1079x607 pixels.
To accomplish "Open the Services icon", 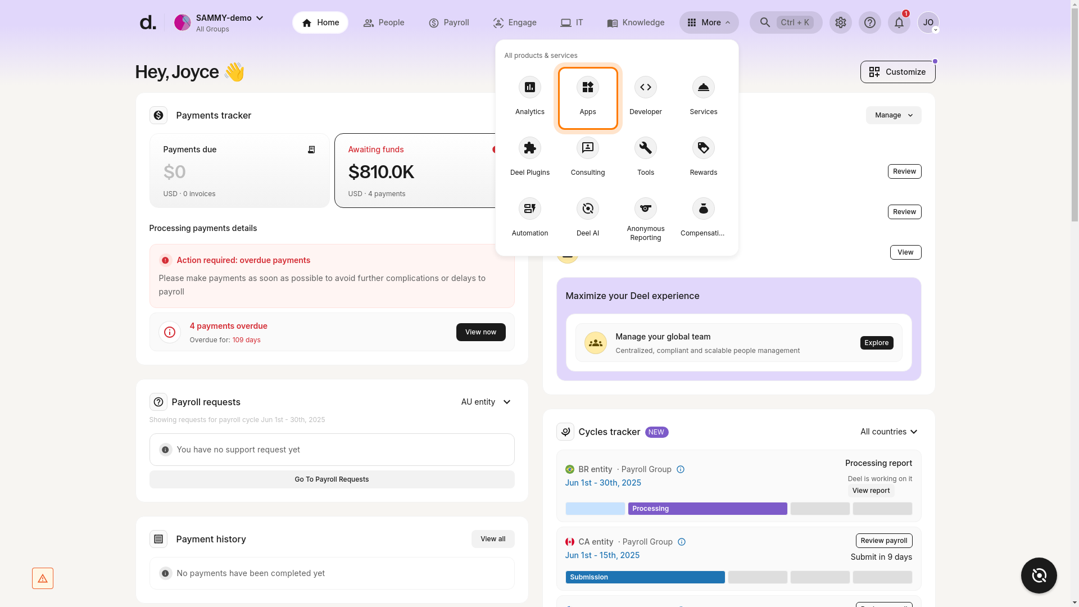I will 703,87.
